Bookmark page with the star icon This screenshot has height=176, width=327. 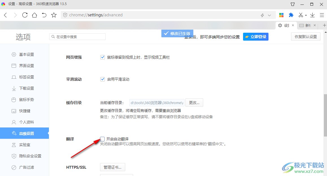pos(54,15)
